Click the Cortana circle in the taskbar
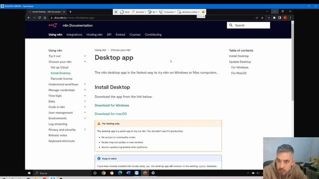 click(x=95, y=173)
